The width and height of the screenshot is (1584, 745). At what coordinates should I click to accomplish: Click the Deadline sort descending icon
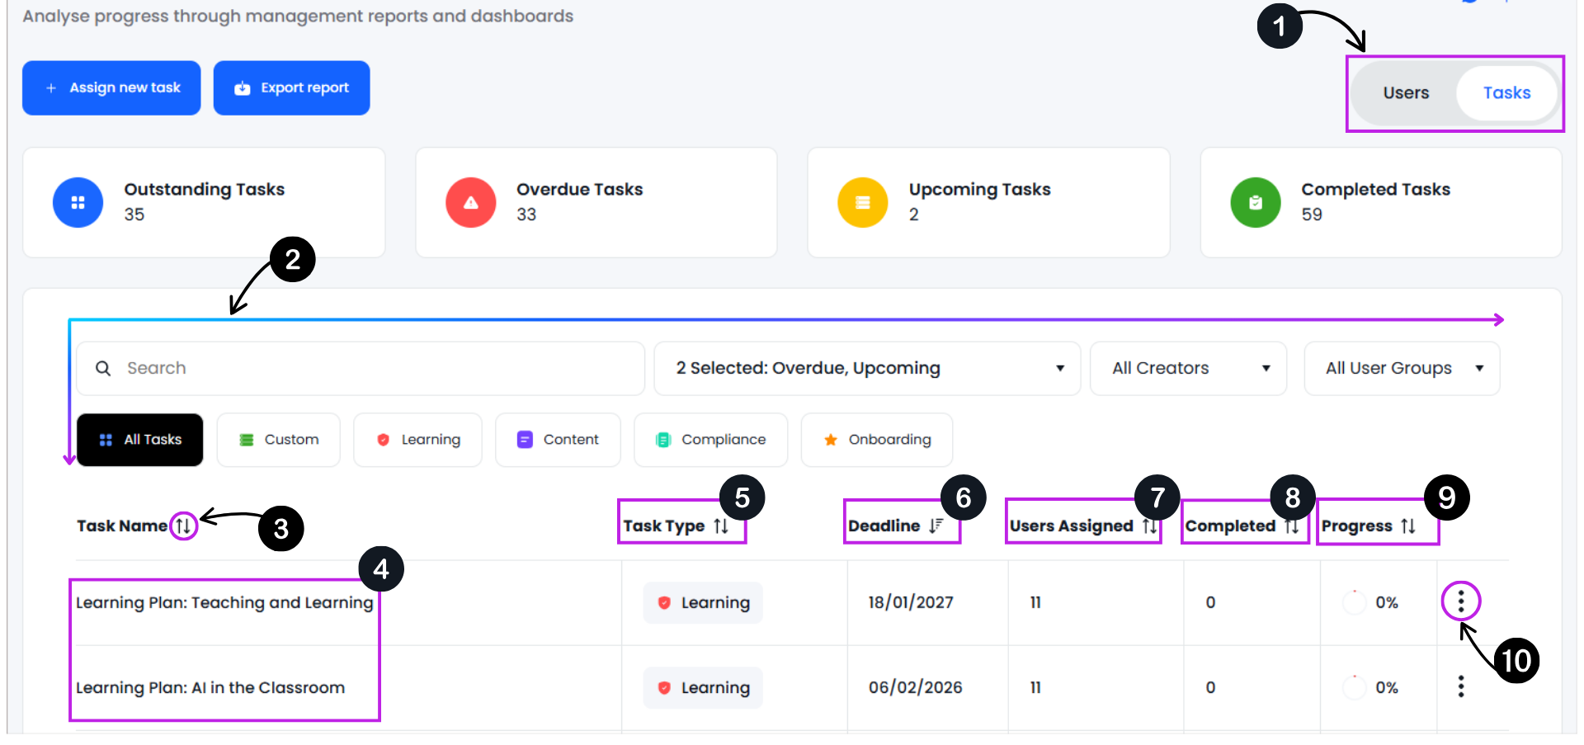tap(936, 526)
